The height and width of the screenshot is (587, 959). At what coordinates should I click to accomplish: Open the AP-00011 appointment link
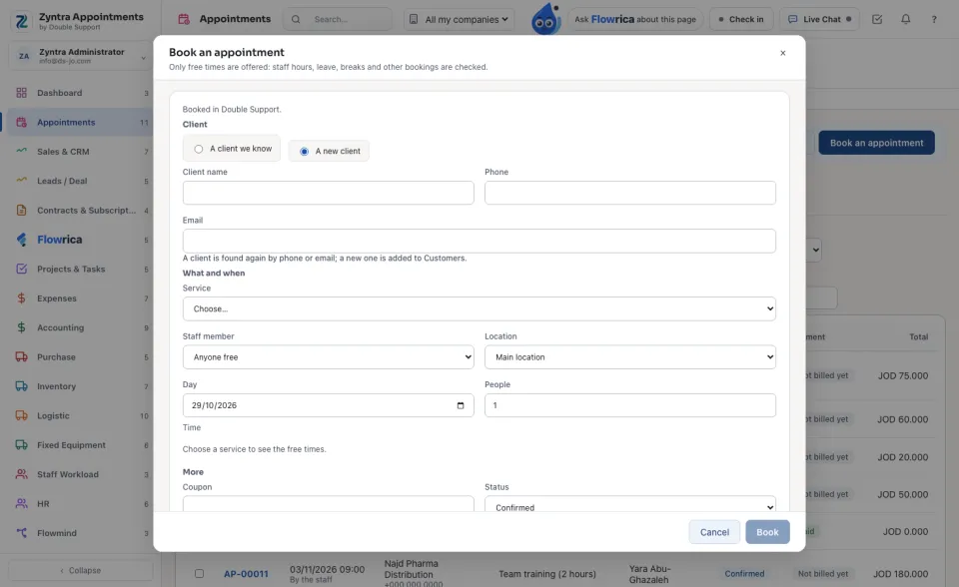(x=246, y=574)
